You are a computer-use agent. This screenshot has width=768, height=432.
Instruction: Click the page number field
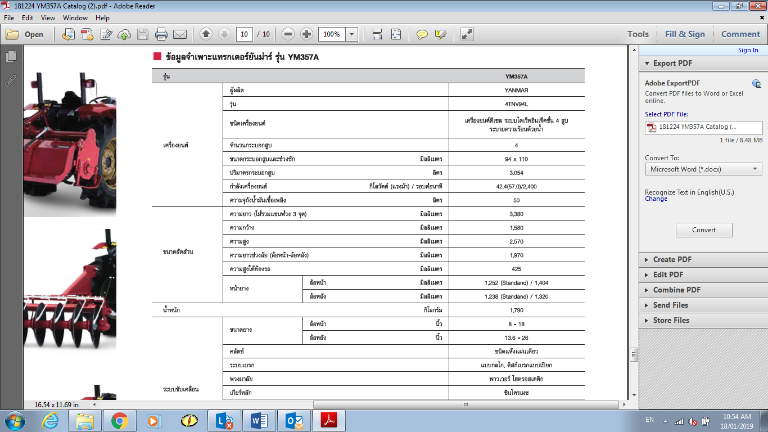point(244,34)
